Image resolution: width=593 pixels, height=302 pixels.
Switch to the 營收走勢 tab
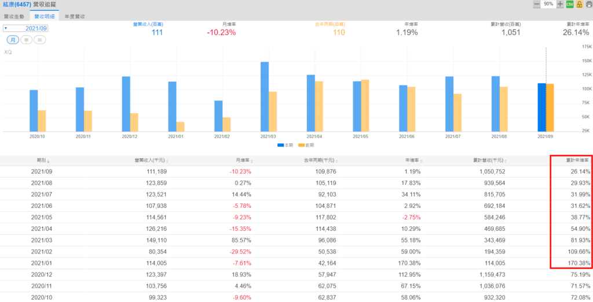point(14,17)
